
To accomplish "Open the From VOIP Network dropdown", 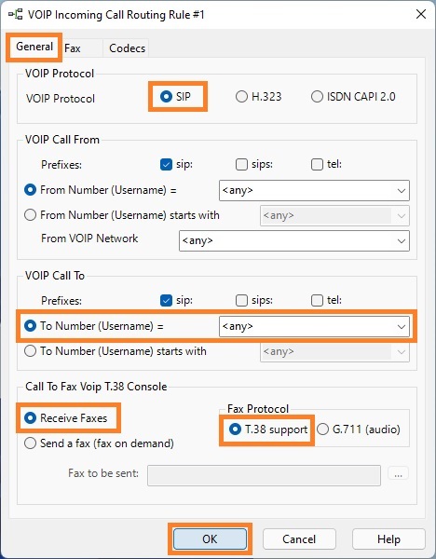I will tap(294, 240).
